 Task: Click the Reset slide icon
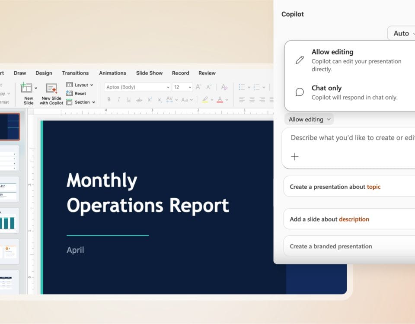tap(69, 94)
